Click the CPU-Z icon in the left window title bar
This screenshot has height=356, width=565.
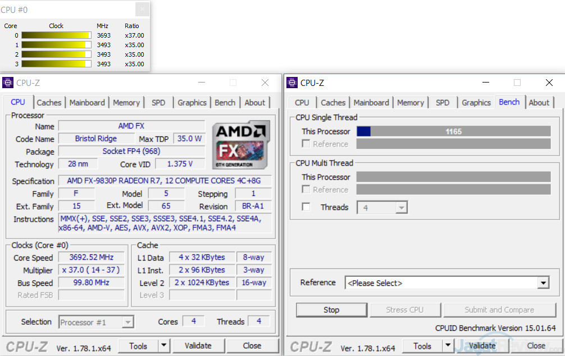(x=8, y=83)
